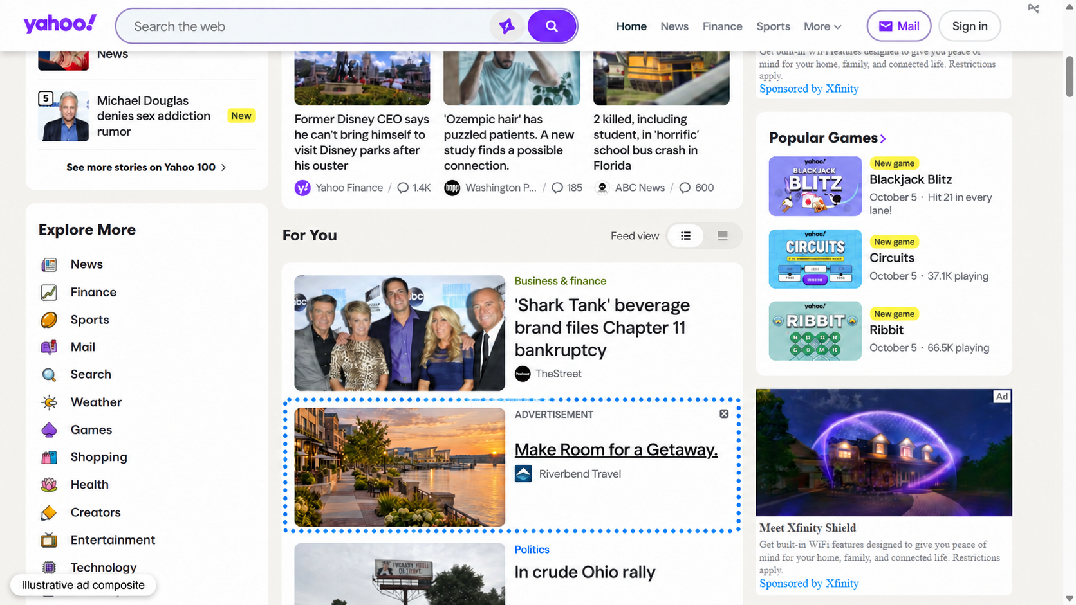The width and height of the screenshot is (1076, 605).
Task: Expand Popular Games with the chevron
Action: [883, 139]
